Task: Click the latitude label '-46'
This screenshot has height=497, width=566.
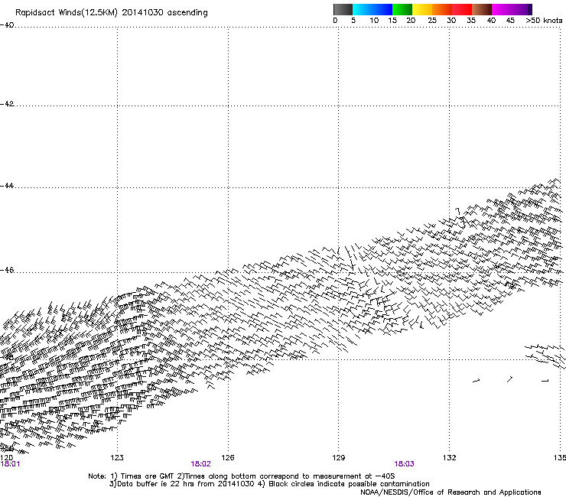Action: (x=7, y=271)
